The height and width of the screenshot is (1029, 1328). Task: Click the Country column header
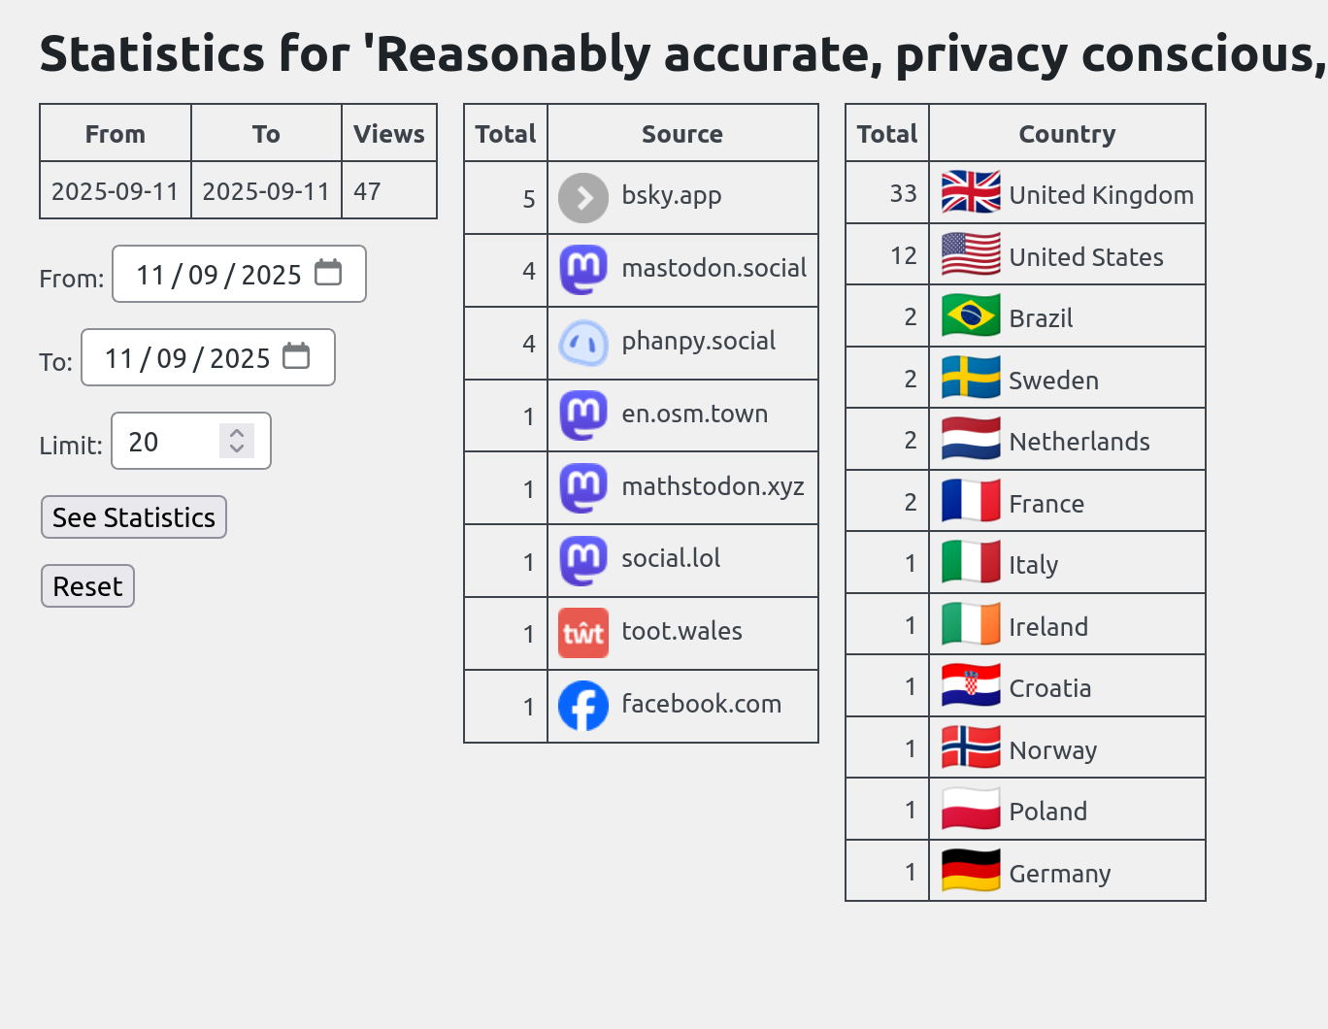(x=1066, y=134)
